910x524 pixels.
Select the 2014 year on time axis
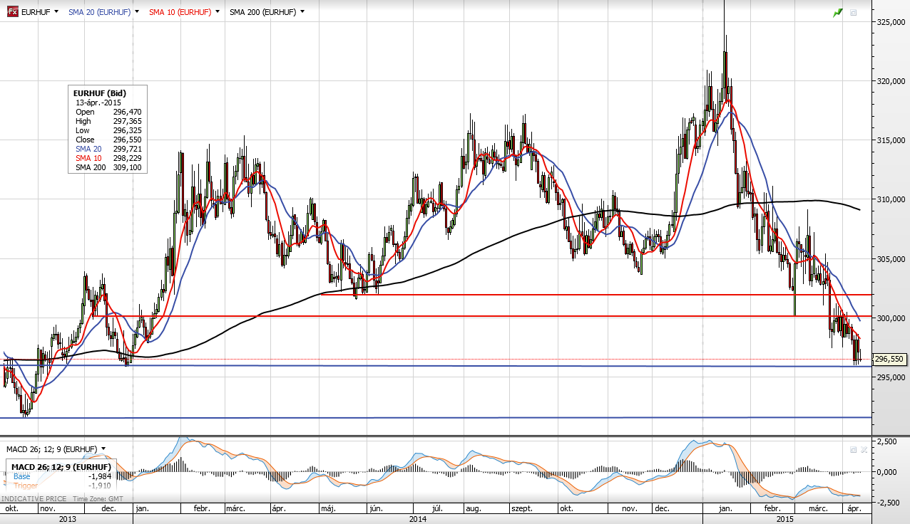point(418,519)
